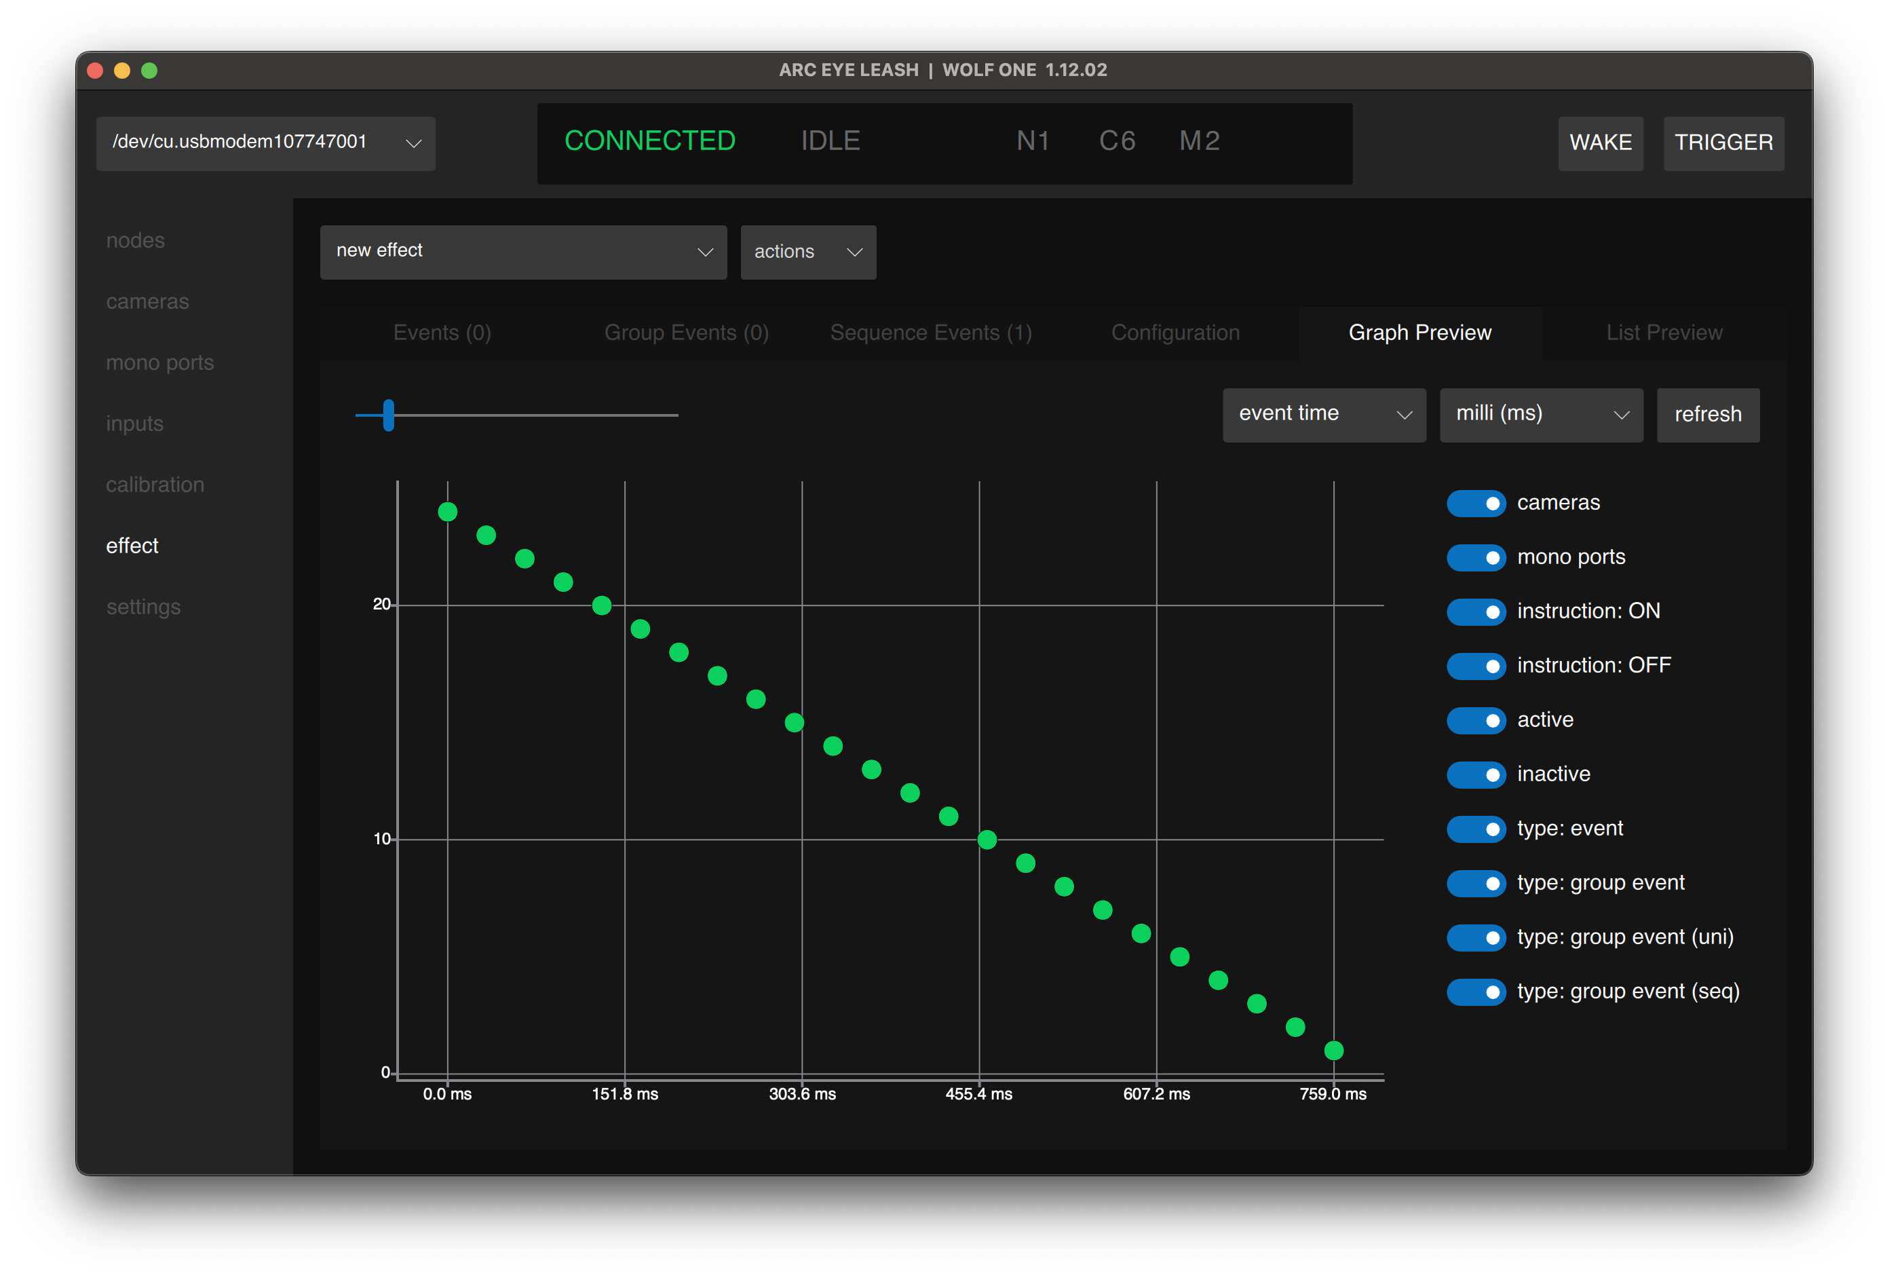This screenshot has width=1889, height=1276.
Task: Toggle the cameras graph filter switch
Action: pos(1476,504)
